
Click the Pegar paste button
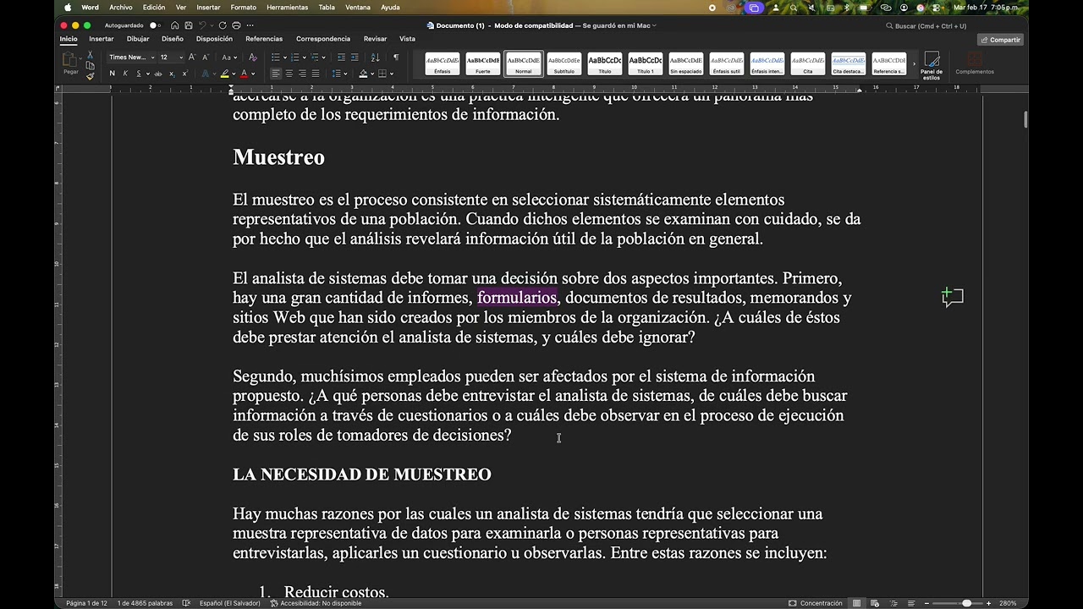tap(70, 63)
